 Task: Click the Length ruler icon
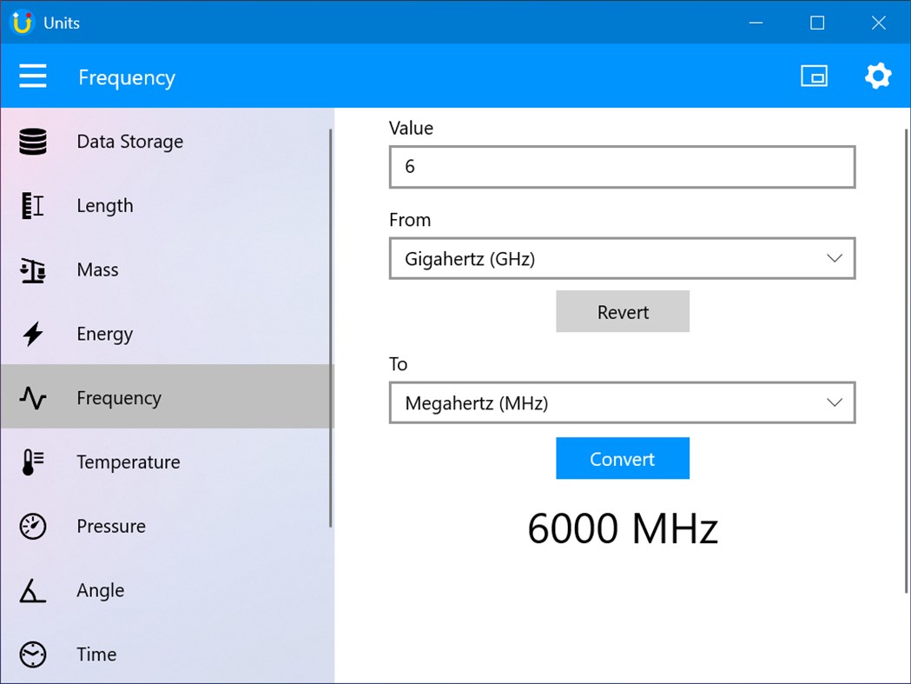click(32, 205)
